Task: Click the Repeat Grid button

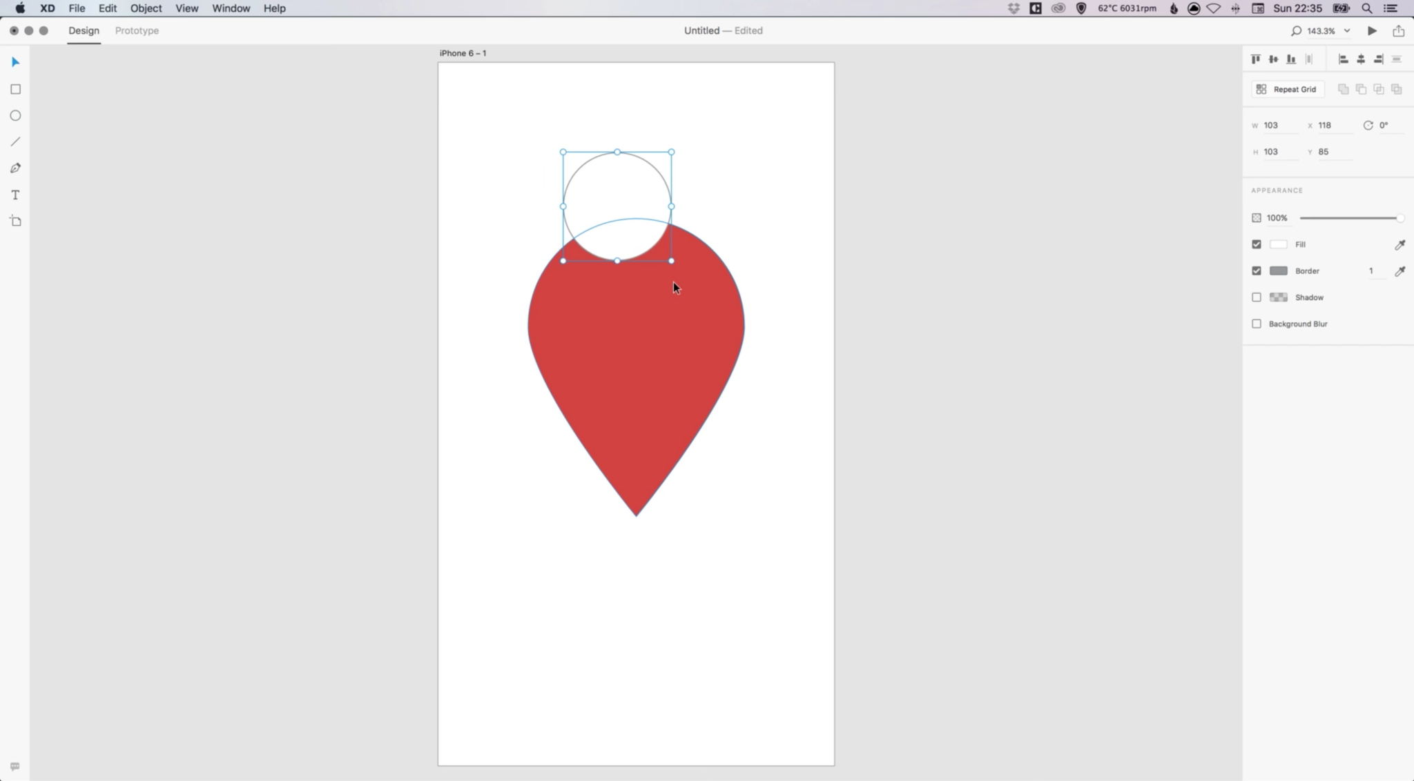Action: pos(1287,89)
